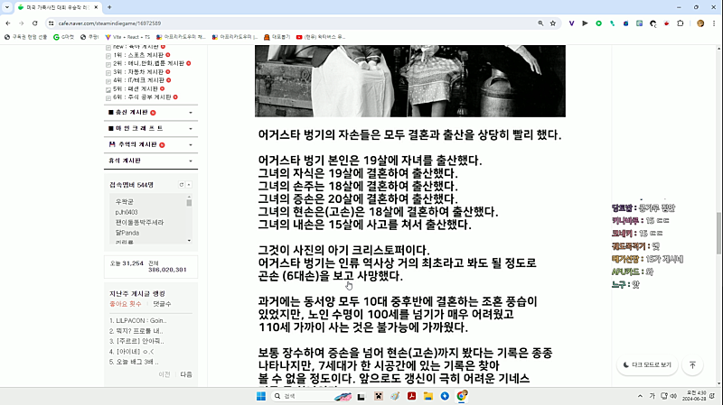Go to 이전 page of rankings
This screenshot has width=723, height=405.
164,374
